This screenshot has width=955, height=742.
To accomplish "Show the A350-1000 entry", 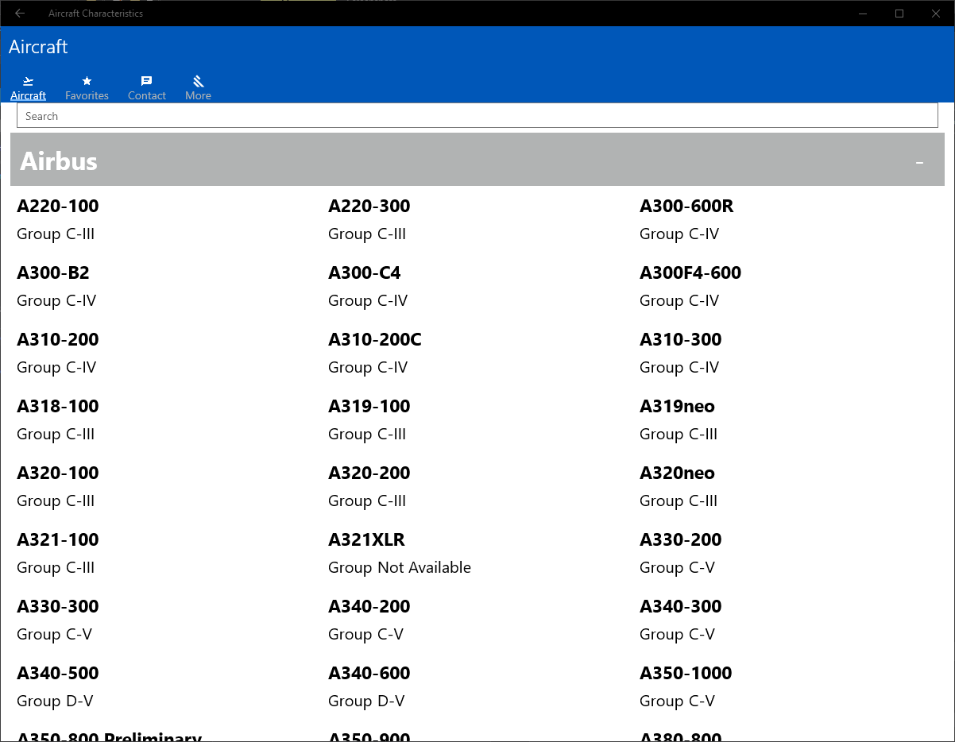I will (686, 674).
